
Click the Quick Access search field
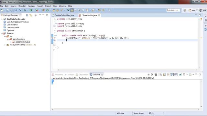coord(173,10)
